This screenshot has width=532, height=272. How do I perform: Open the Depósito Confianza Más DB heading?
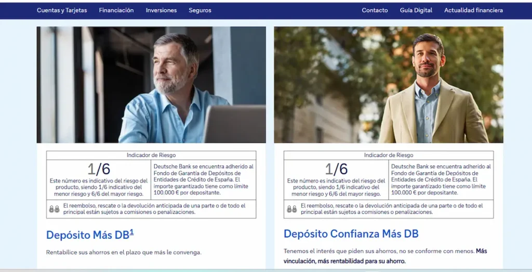tap(351, 234)
